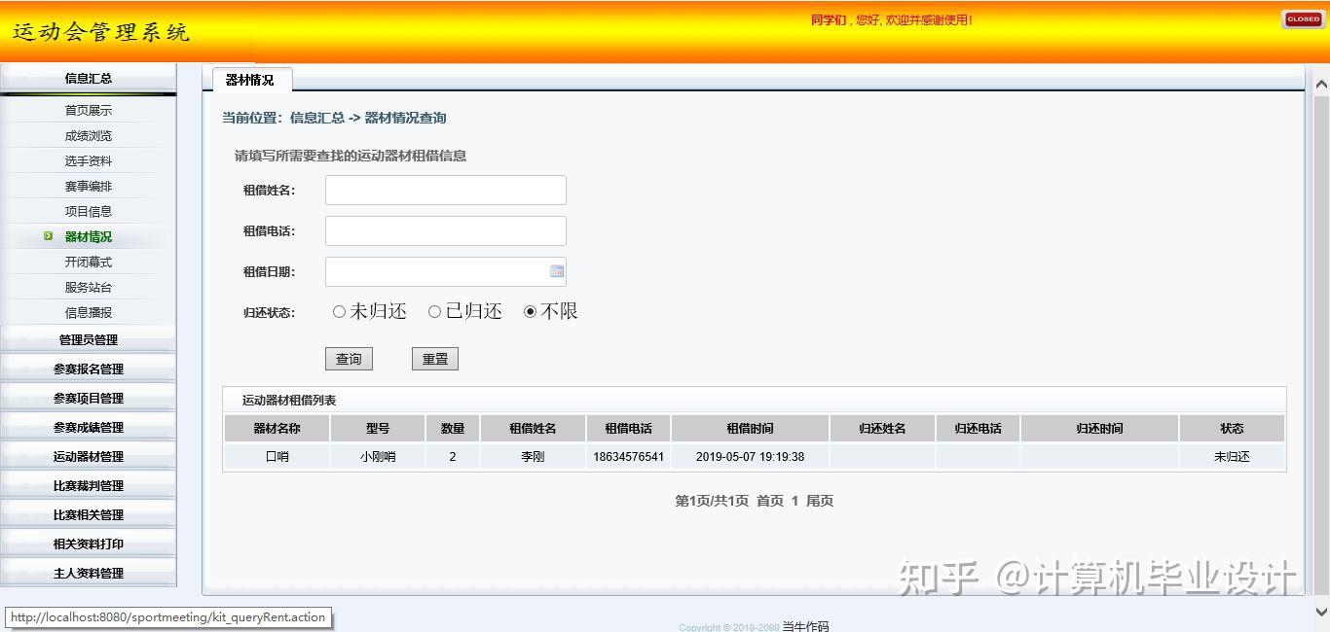The width and height of the screenshot is (1330, 632).
Task: Select the 已归还 radio button
Action: pos(434,310)
